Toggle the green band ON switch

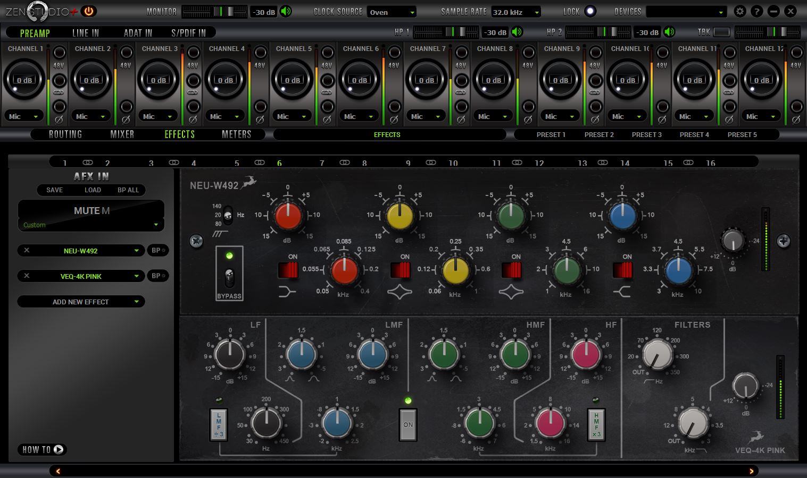512,270
